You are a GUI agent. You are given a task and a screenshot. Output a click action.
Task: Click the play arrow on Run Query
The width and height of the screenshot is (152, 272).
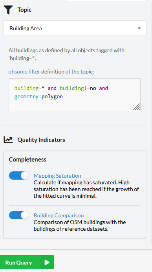(x=47, y=263)
